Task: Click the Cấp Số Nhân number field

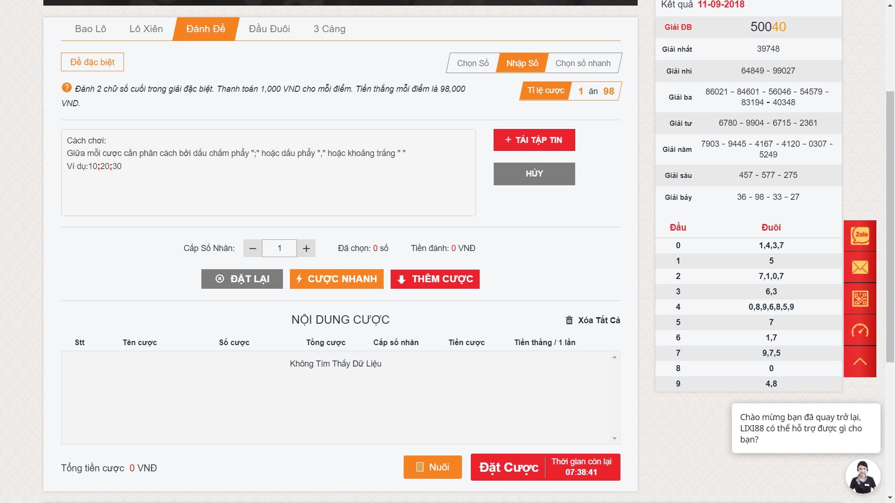Action: point(279,248)
